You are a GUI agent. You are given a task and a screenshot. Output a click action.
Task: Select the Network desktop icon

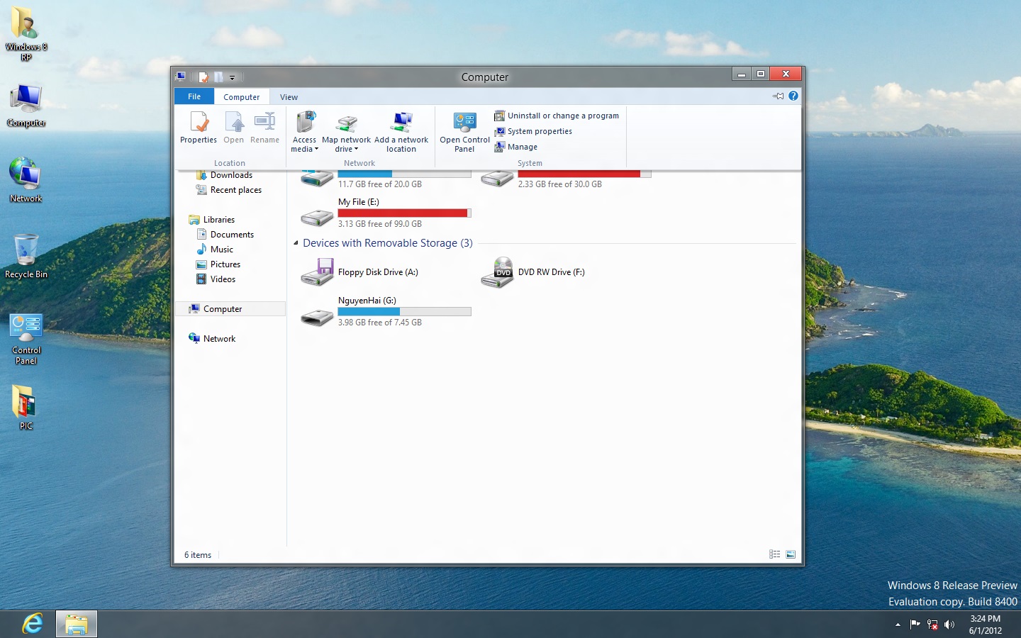coord(26,180)
